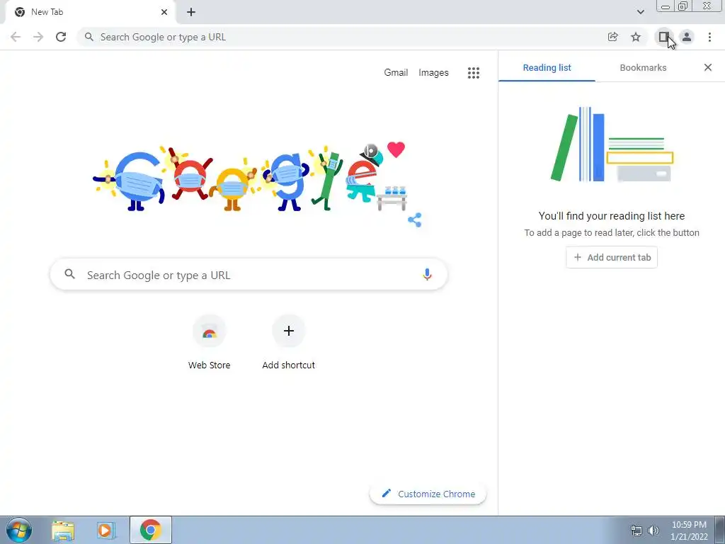Image resolution: width=725 pixels, height=544 pixels.
Task: Start voice search with the microphone
Action: [x=427, y=275]
